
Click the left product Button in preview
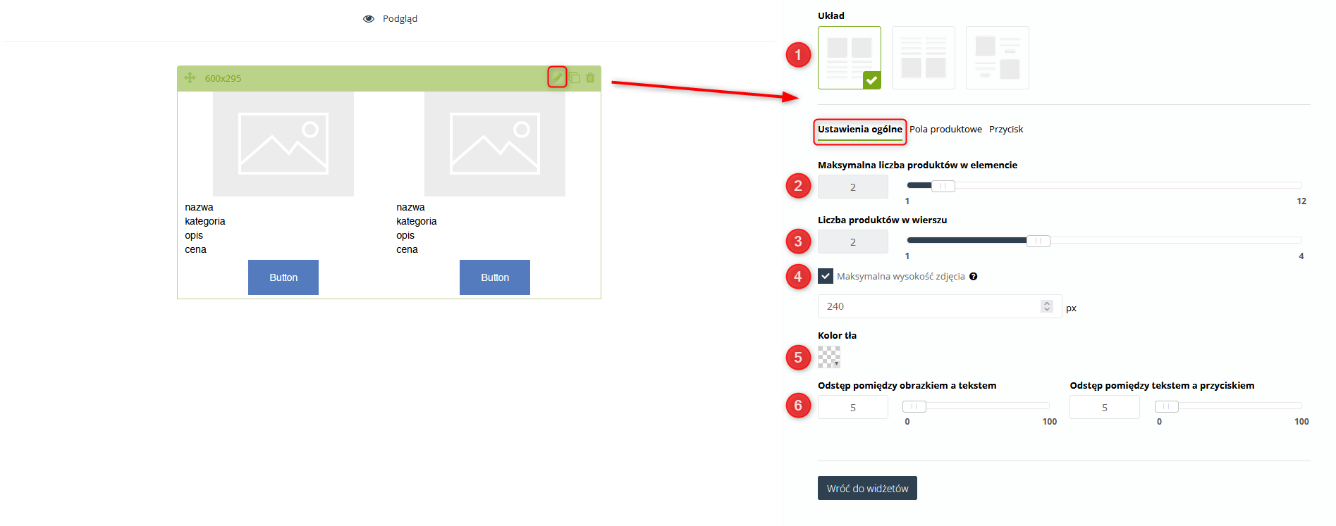click(x=283, y=277)
